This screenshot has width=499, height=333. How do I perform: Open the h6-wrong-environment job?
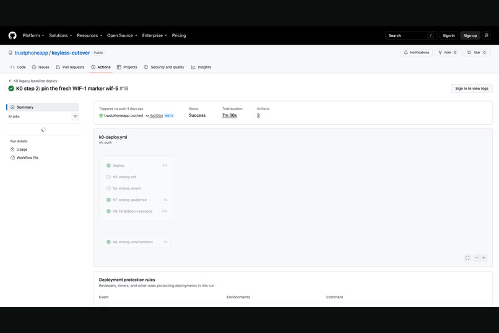[x=137, y=242]
